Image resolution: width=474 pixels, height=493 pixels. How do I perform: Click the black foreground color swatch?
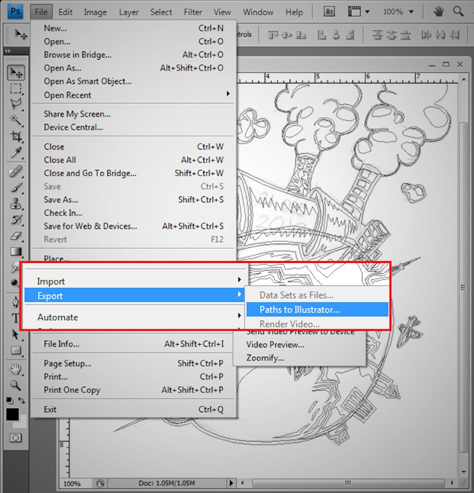(12, 414)
